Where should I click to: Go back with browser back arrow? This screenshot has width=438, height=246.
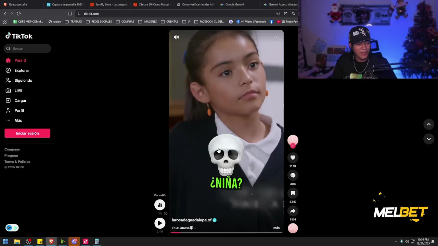5,14
